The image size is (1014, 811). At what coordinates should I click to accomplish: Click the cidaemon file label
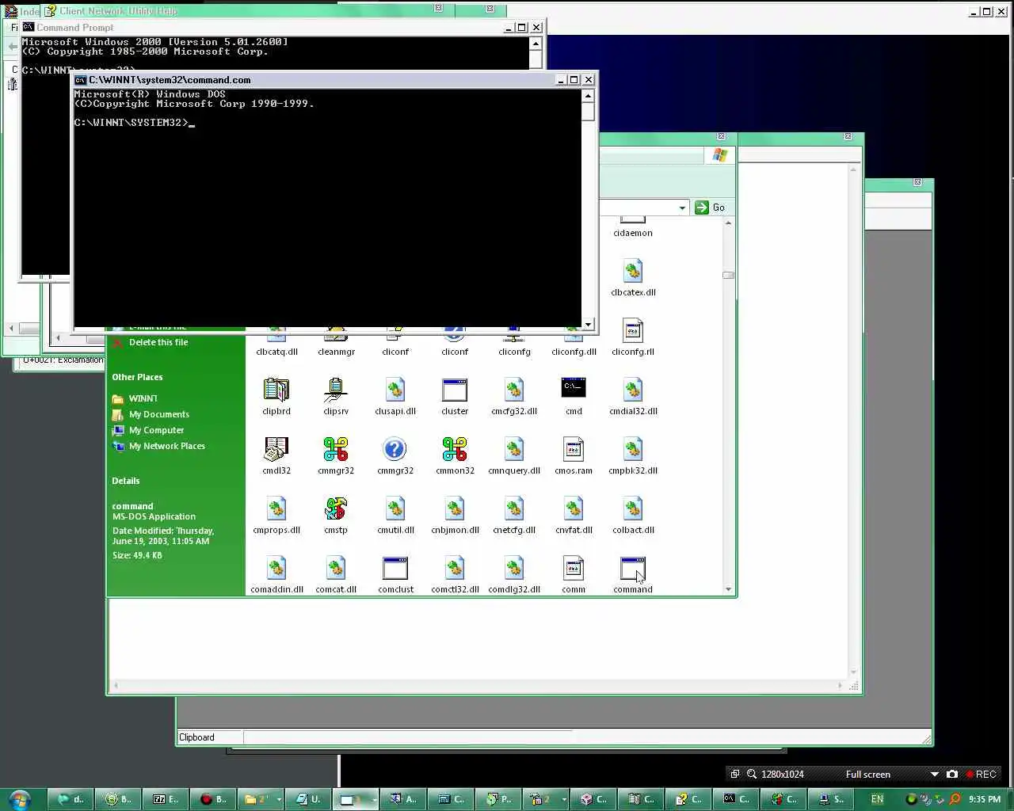pos(633,233)
